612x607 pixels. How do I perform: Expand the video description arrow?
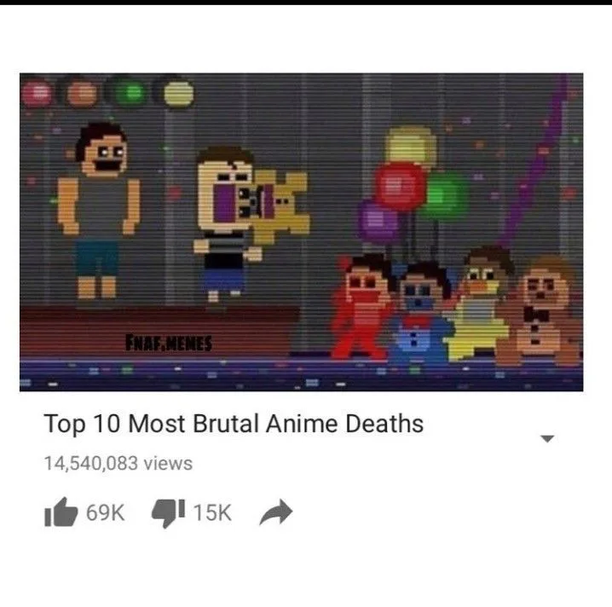547,439
